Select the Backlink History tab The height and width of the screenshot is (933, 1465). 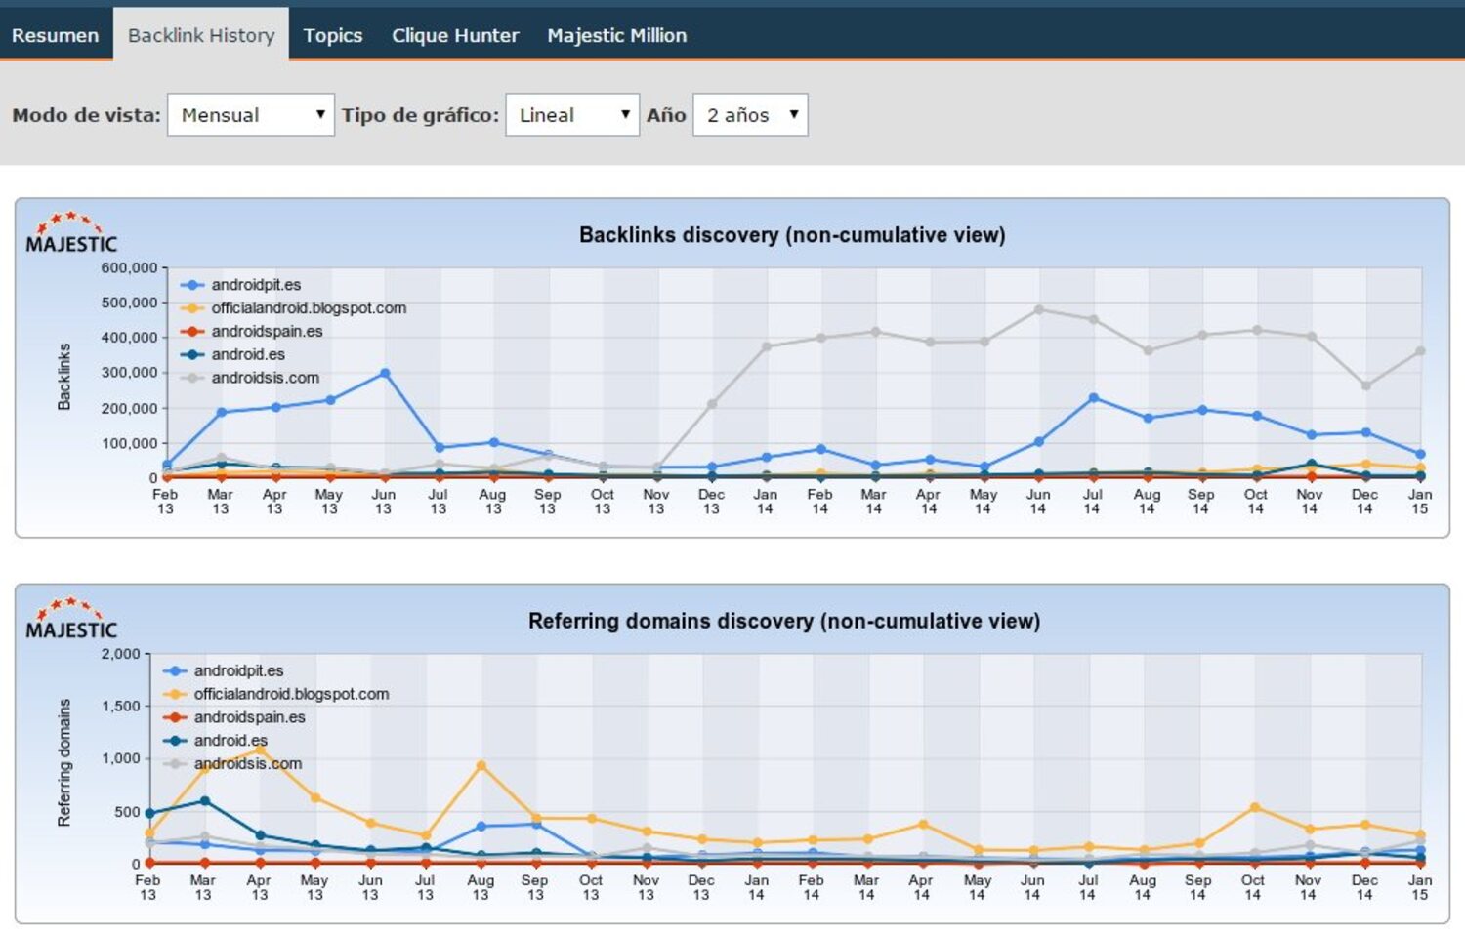point(201,35)
